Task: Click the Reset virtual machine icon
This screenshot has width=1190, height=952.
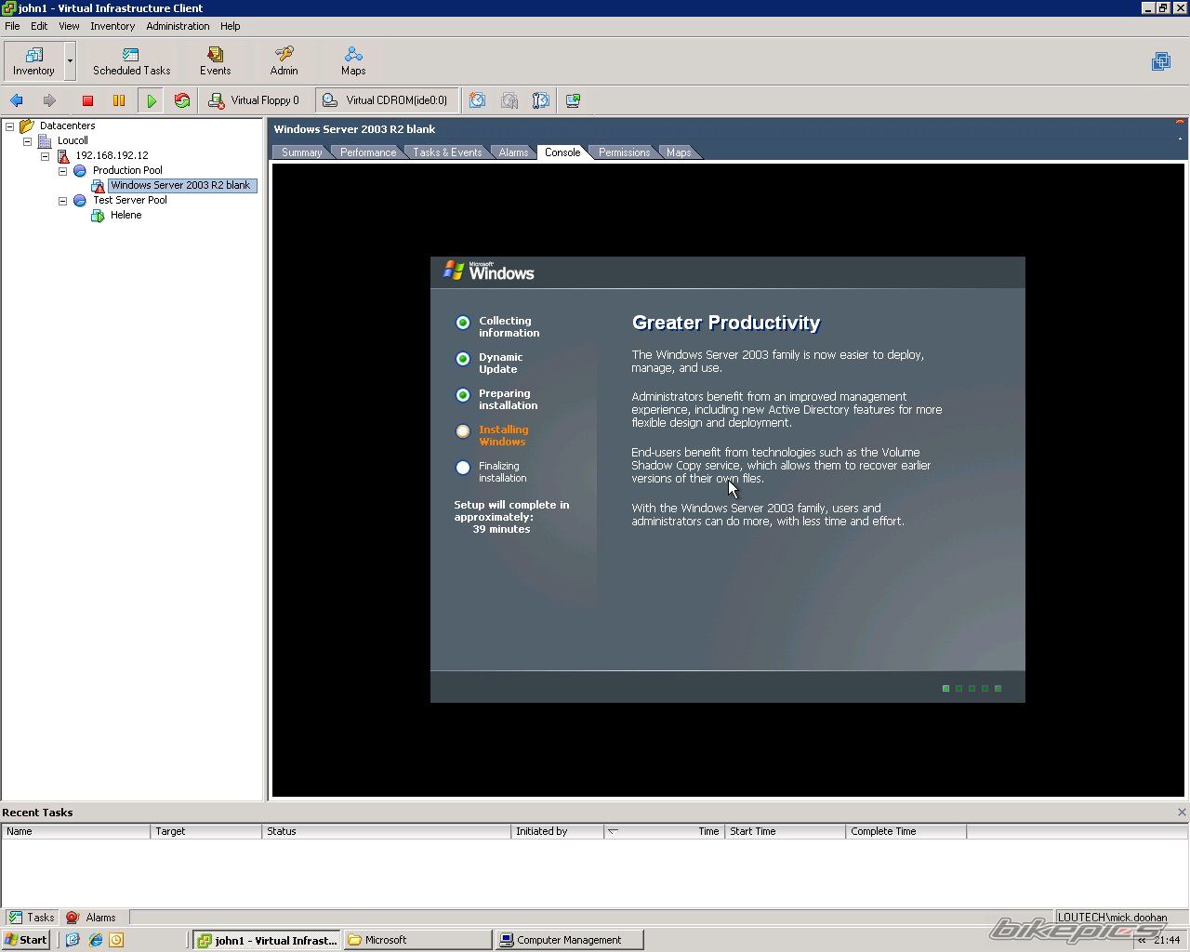Action: point(182,100)
